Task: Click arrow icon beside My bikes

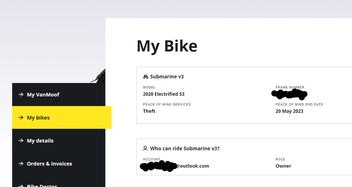Action: (x=21, y=117)
